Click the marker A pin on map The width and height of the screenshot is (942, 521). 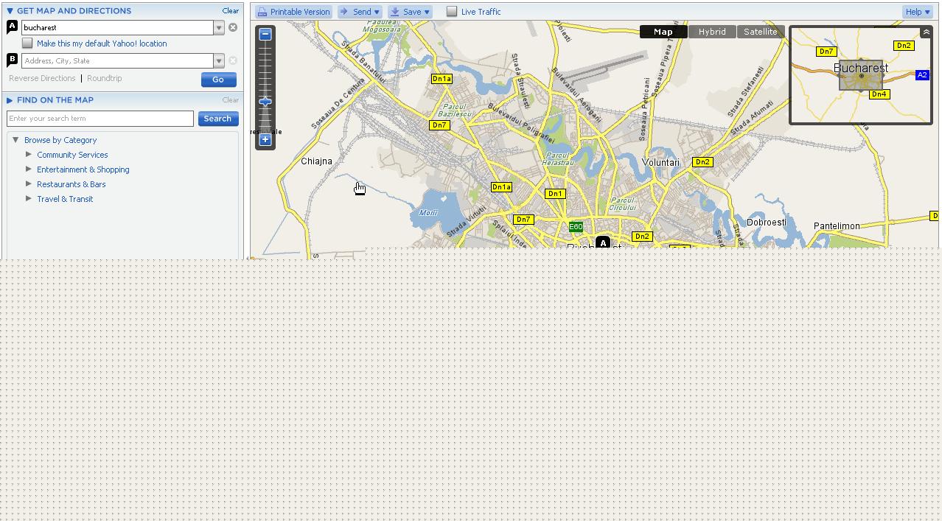pos(603,242)
